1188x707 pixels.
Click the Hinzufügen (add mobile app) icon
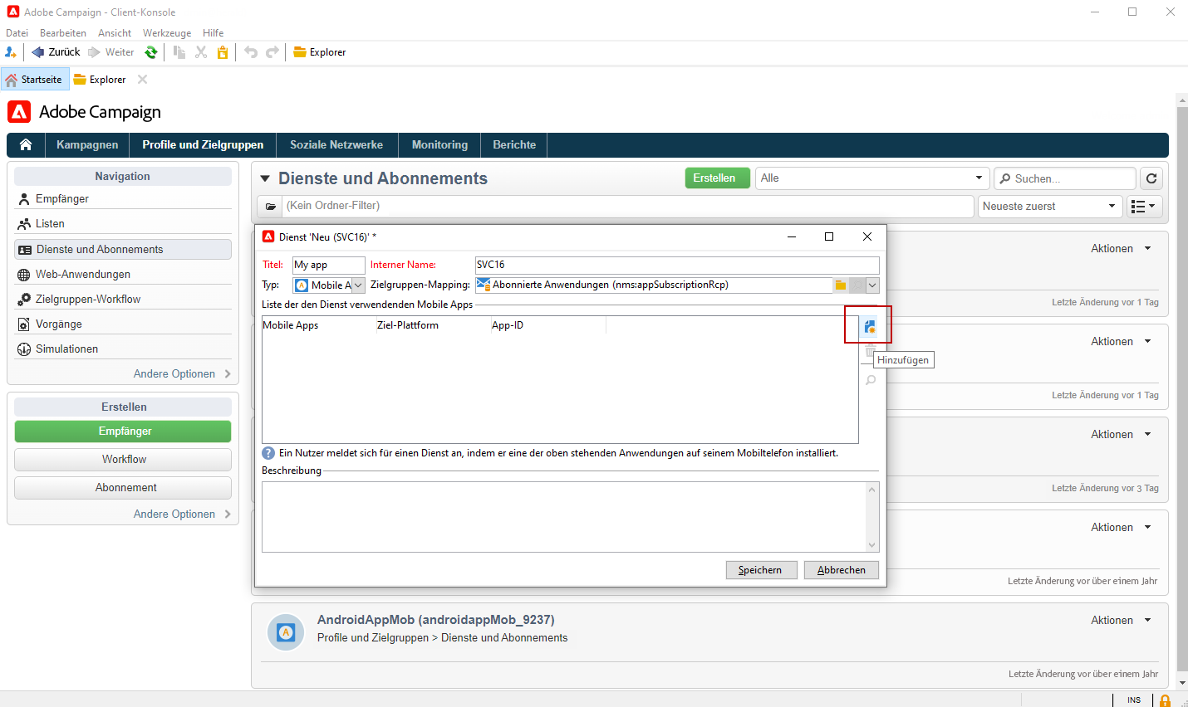point(870,327)
